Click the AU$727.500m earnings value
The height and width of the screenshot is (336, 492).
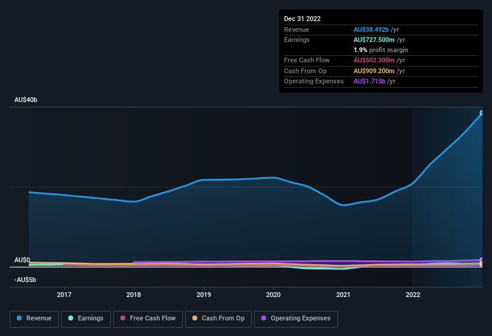(374, 40)
